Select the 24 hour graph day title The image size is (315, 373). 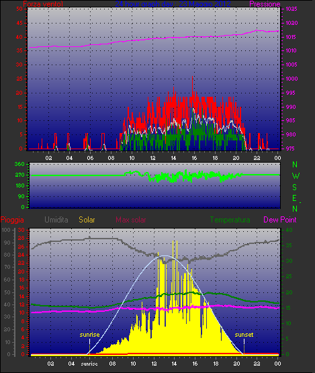pyautogui.click(x=173, y=4)
